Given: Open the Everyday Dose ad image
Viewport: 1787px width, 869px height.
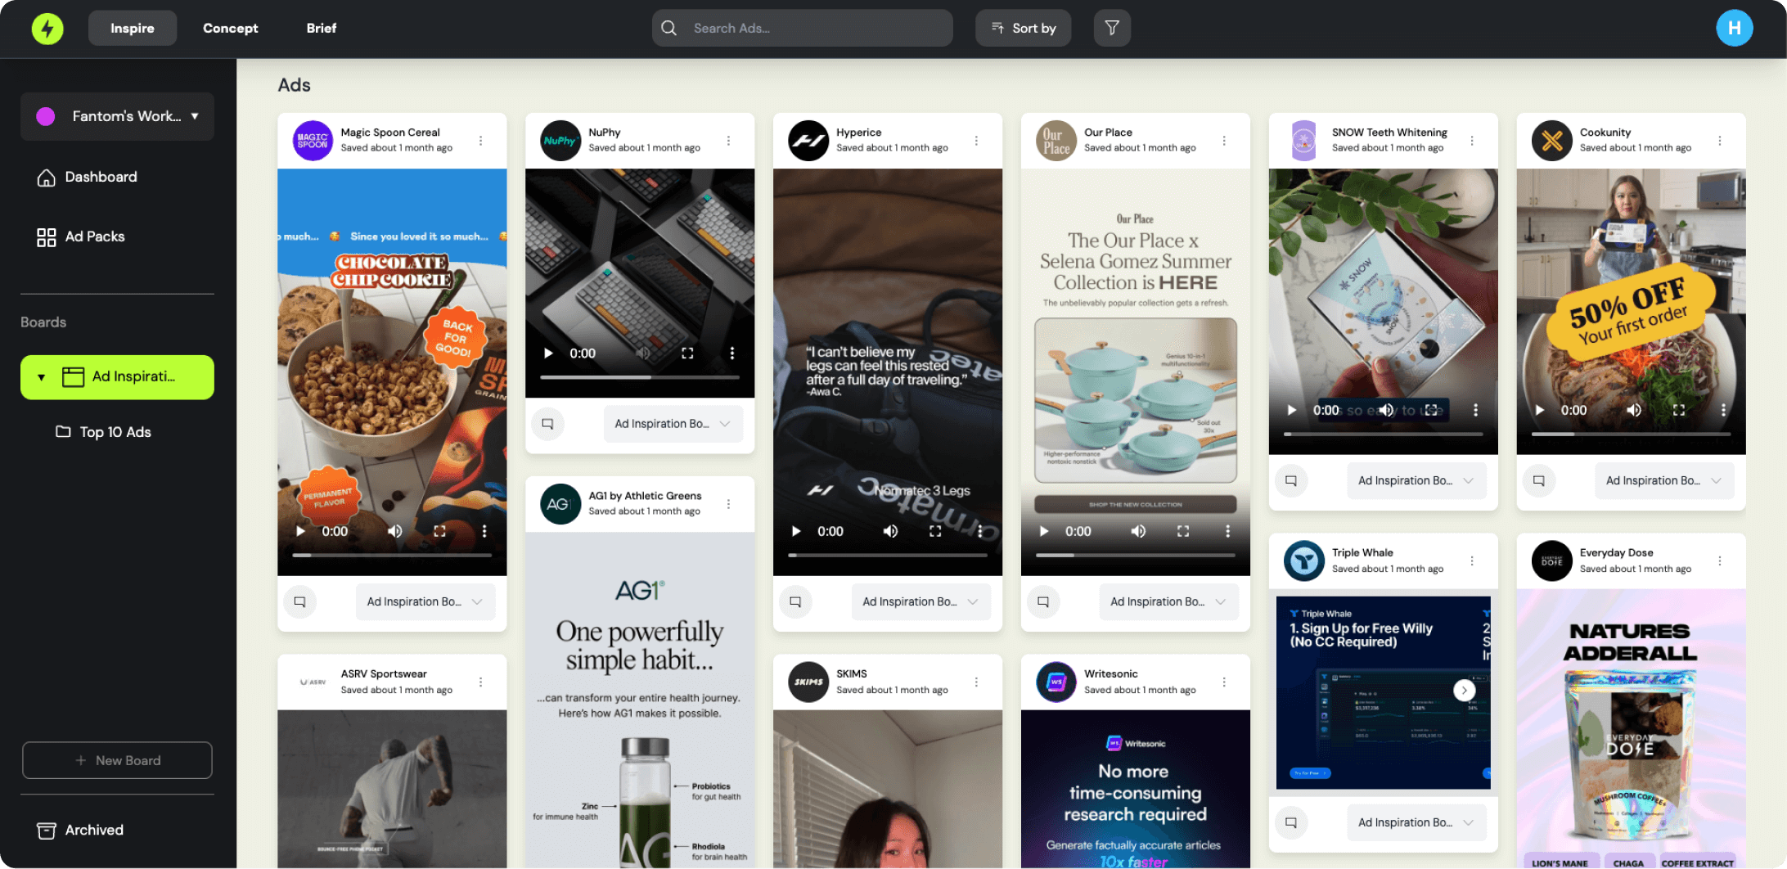Looking at the screenshot, I should (x=1631, y=729).
